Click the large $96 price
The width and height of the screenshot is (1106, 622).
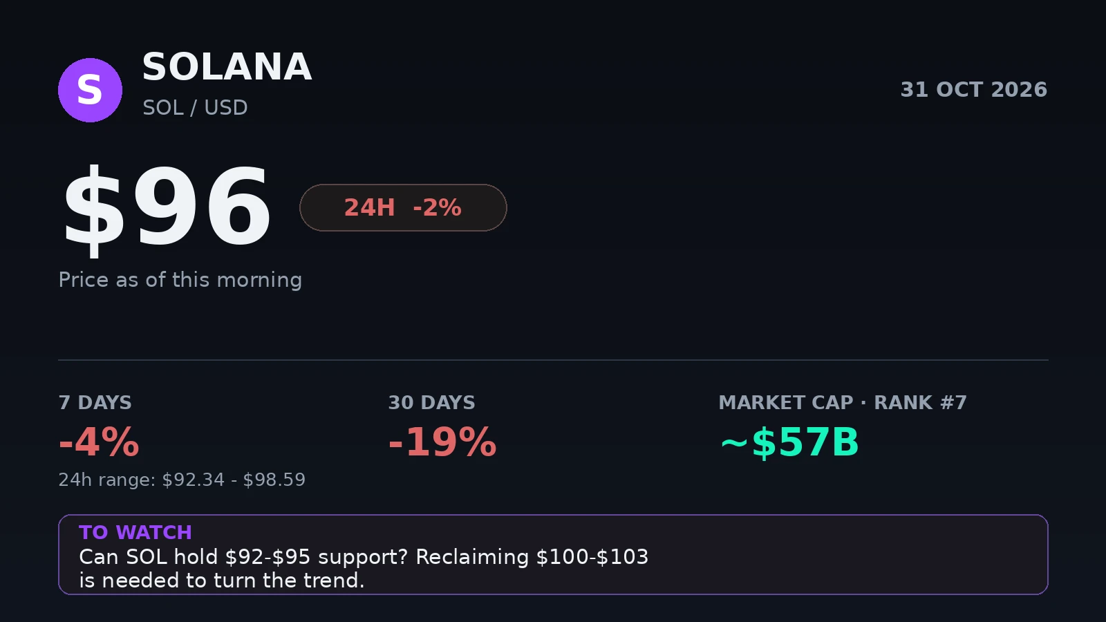167,208
